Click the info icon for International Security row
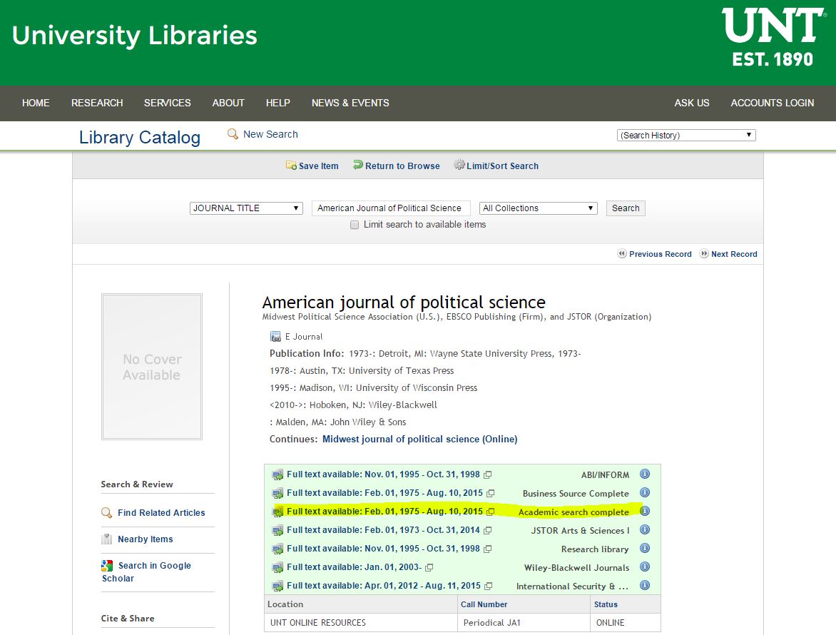Image resolution: width=836 pixels, height=635 pixels. (645, 586)
